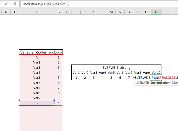178x131 pixels.
Task: Select value 1 next to 'A'
Action: (x=58, y=57)
